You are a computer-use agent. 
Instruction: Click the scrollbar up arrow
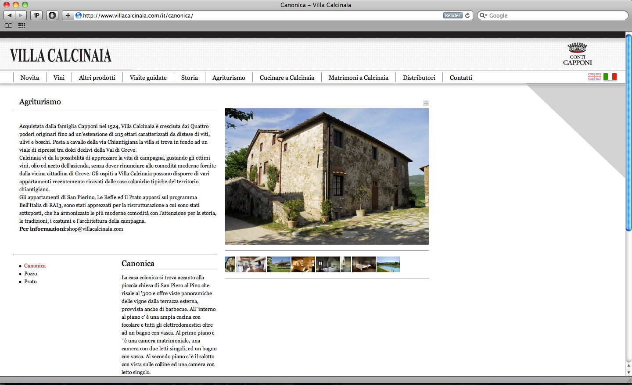[628, 366]
